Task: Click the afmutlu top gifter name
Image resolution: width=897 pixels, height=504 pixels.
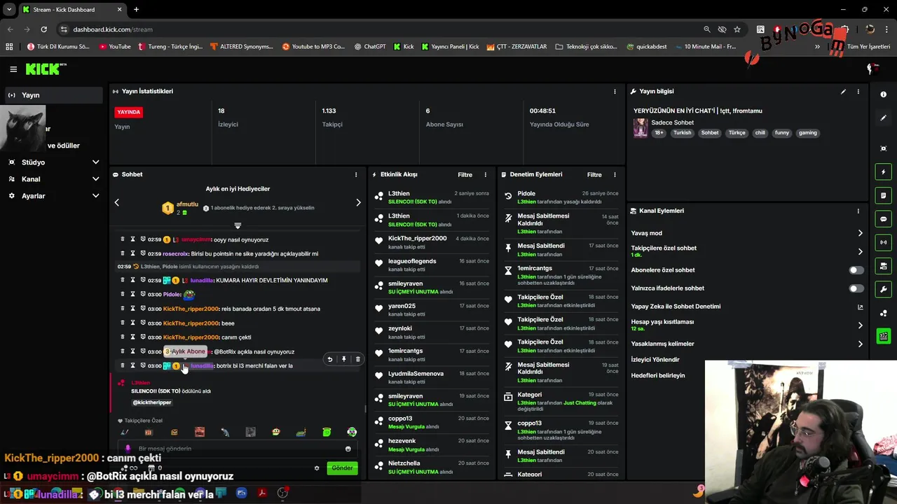Action: pos(187,204)
